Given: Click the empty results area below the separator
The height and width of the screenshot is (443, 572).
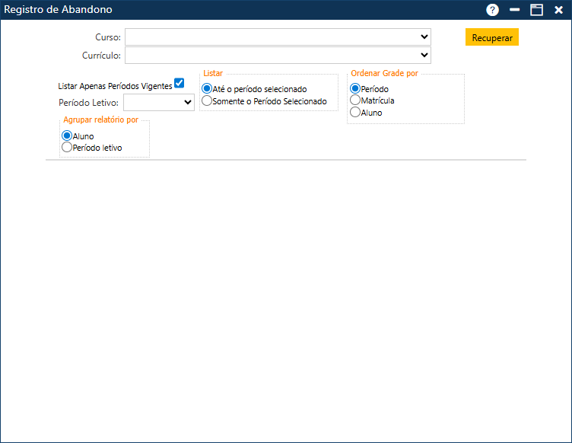Looking at the screenshot, I should tap(285, 297).
